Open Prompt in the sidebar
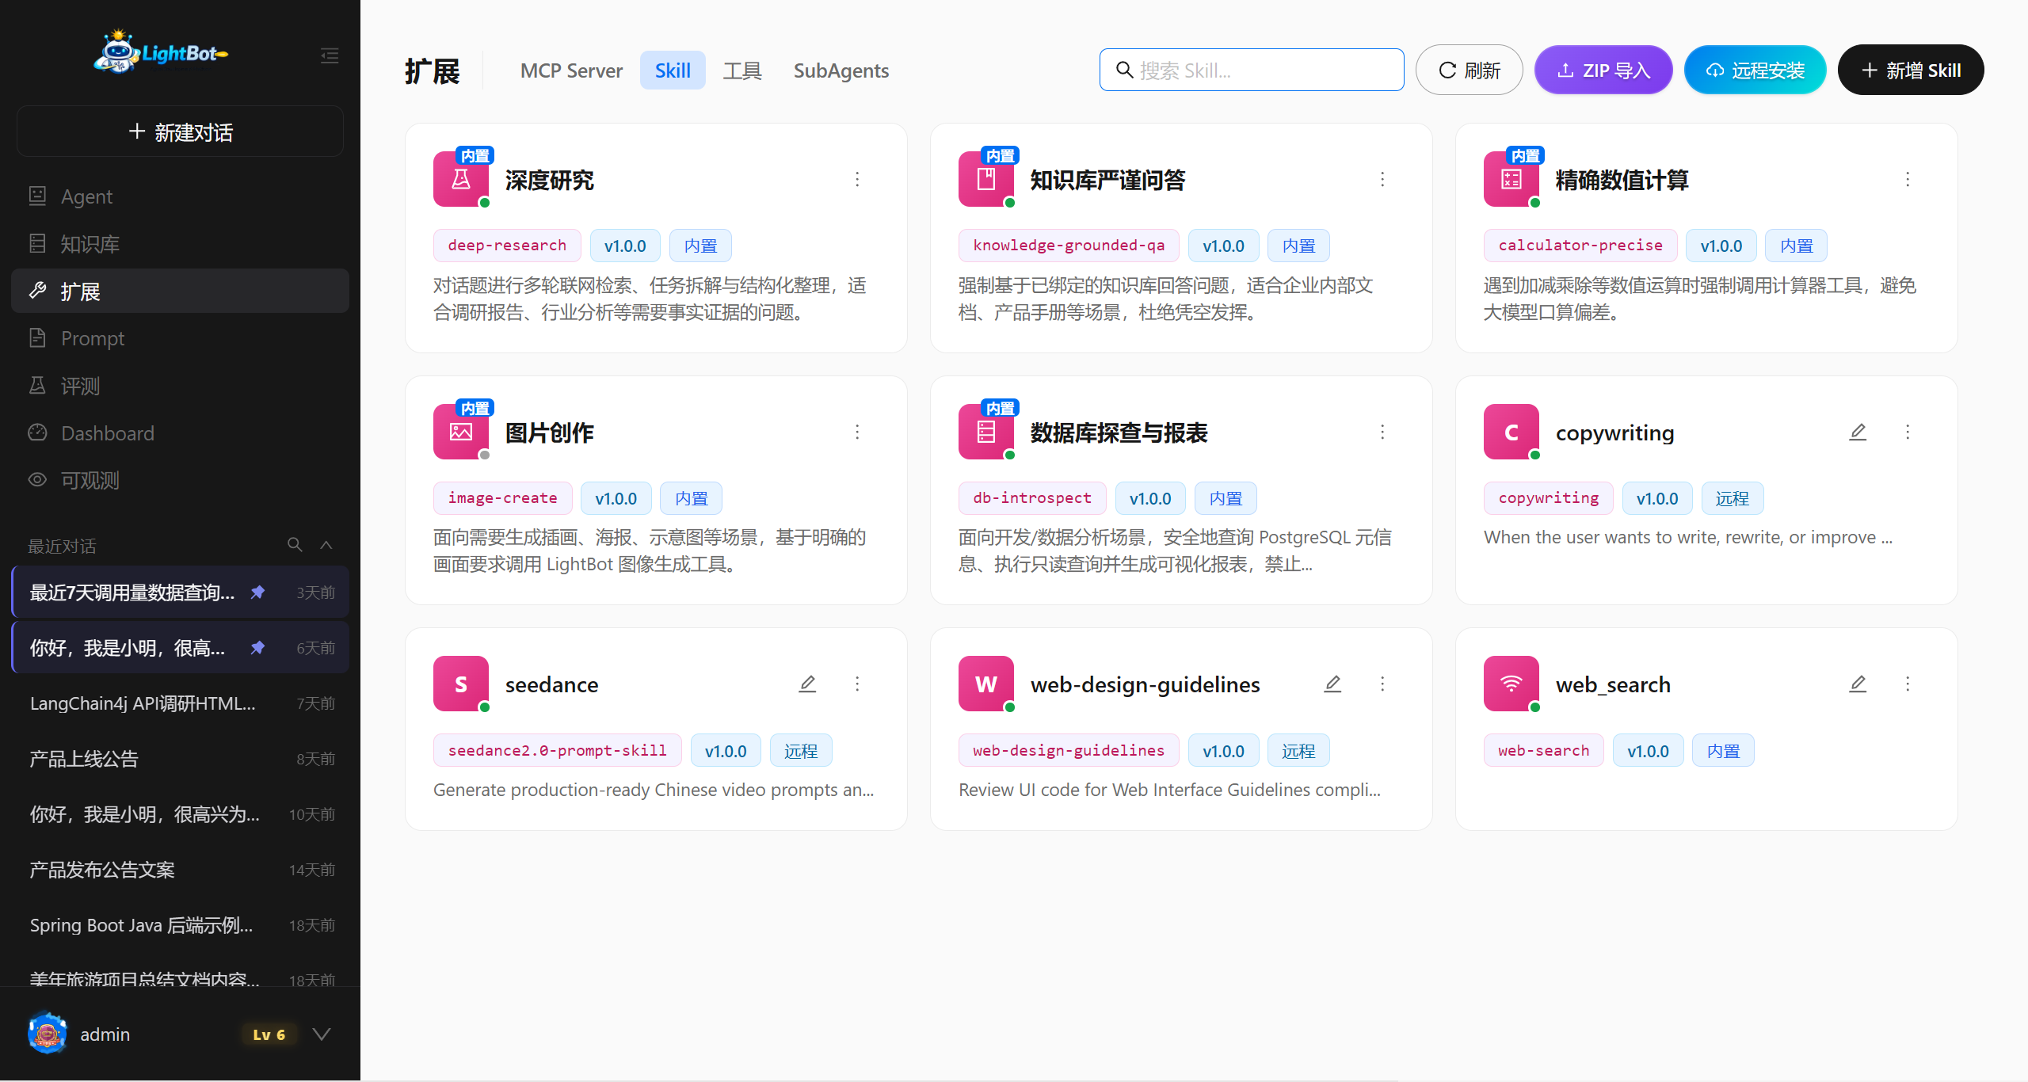Image resolution: width=2028 pixels, height=1082 pixels. pyautogui.click(x=181, y=338)
